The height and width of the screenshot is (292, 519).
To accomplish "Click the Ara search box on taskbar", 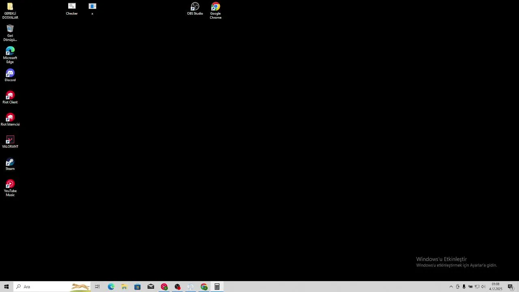I will click(52, 287).
